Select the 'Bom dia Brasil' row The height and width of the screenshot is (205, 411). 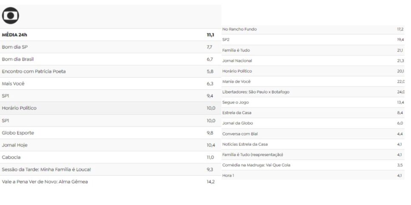click(110, 59)
